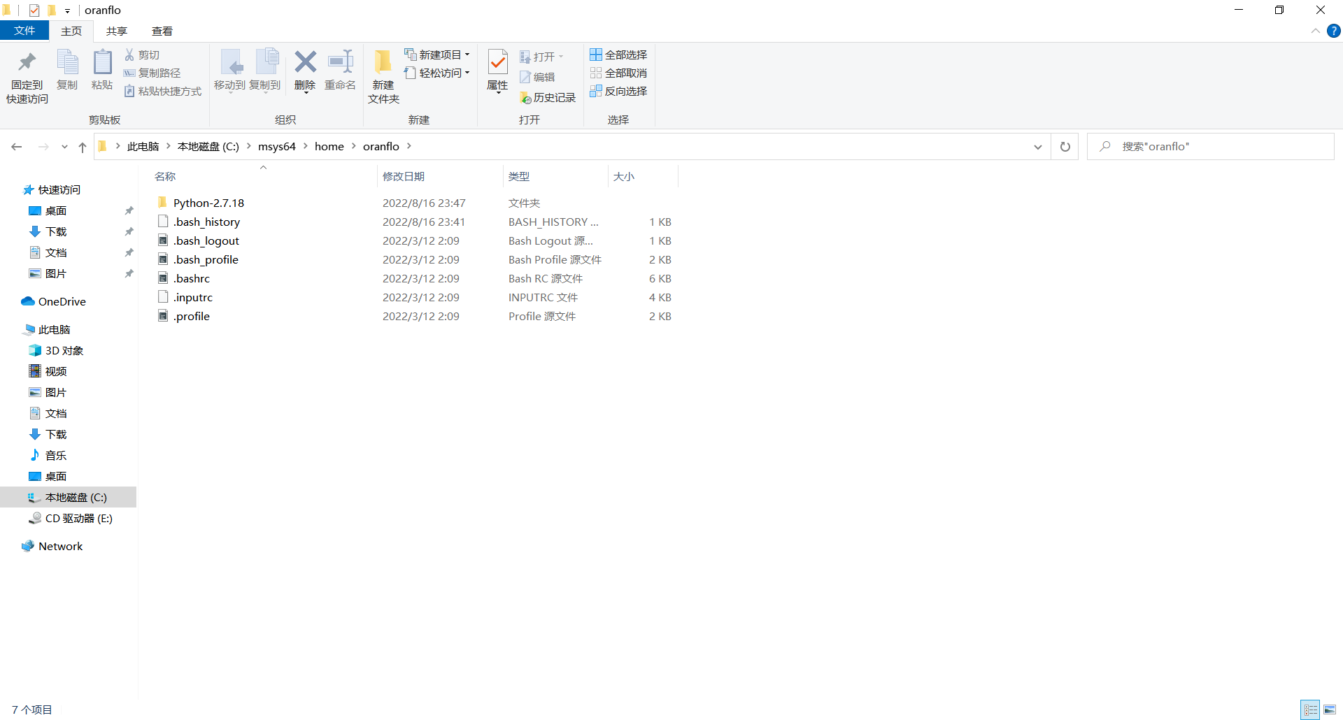The image size is (1343, 720).
Task: Go up one level with up arrow
Action: (x=83, y=147)
